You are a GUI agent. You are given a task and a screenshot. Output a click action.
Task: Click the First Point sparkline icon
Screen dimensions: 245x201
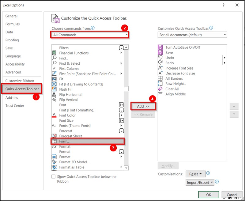point(54,74)
